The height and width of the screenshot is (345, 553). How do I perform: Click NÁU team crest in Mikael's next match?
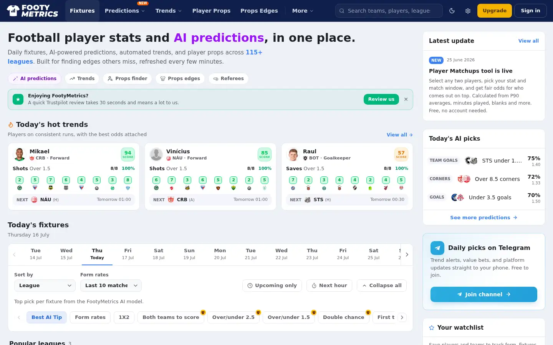34,200
